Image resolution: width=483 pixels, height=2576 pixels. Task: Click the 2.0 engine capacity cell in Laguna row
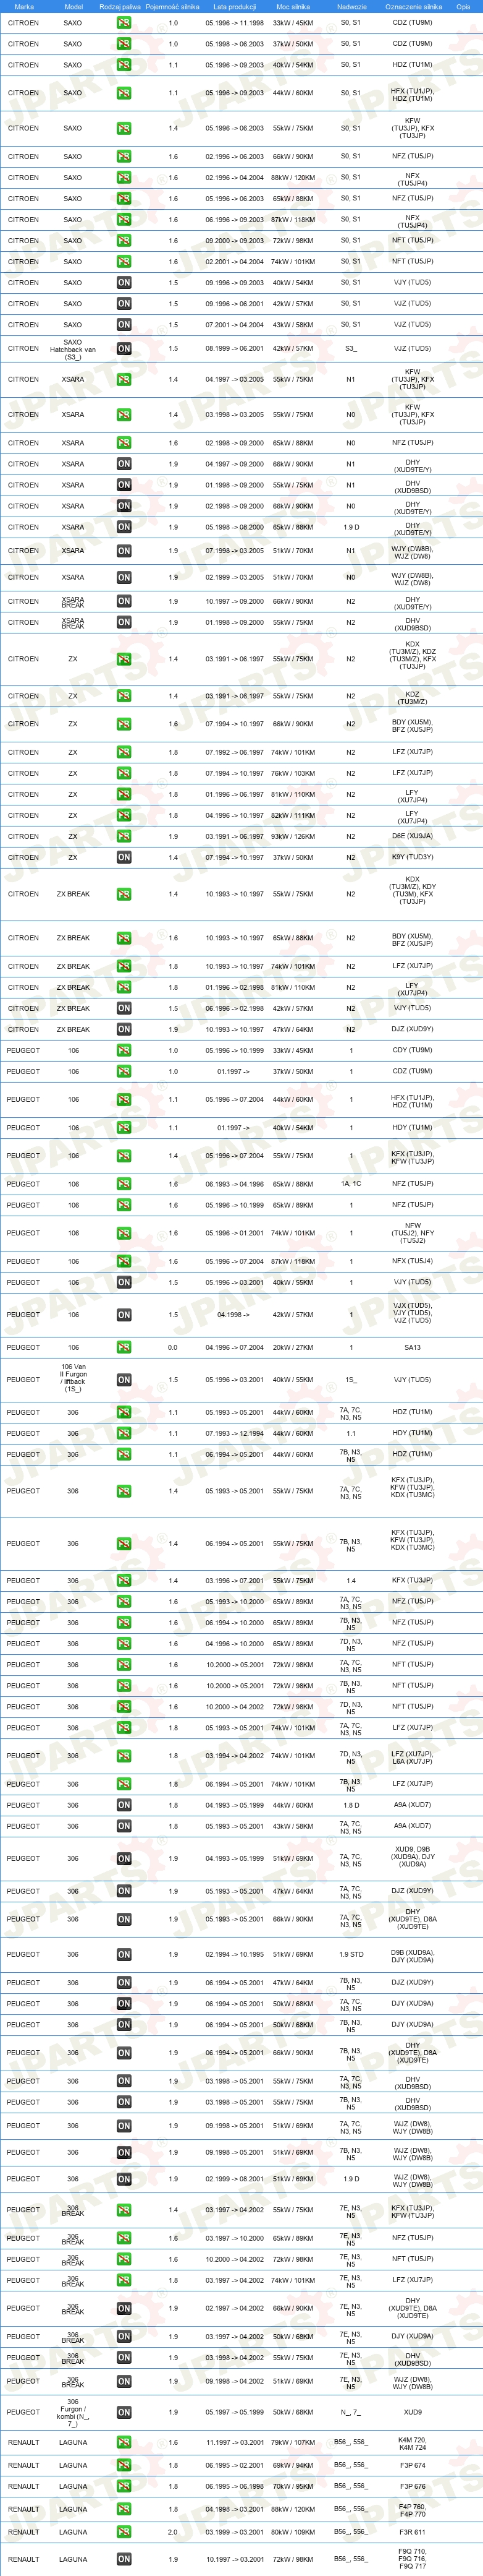[x=173, y=2533]
